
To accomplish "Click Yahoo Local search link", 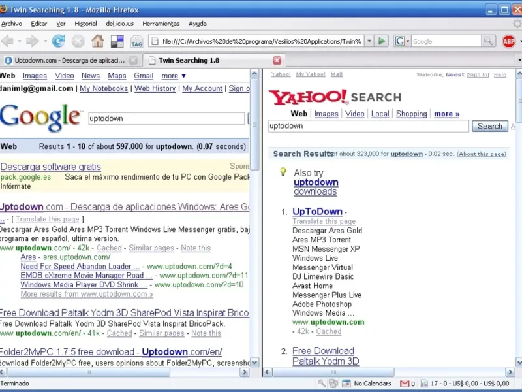I will click(380, 114).
